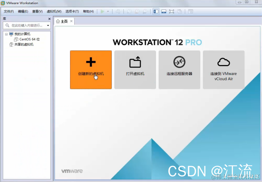Click the vmware logo at bottom

tap(72, 171)
